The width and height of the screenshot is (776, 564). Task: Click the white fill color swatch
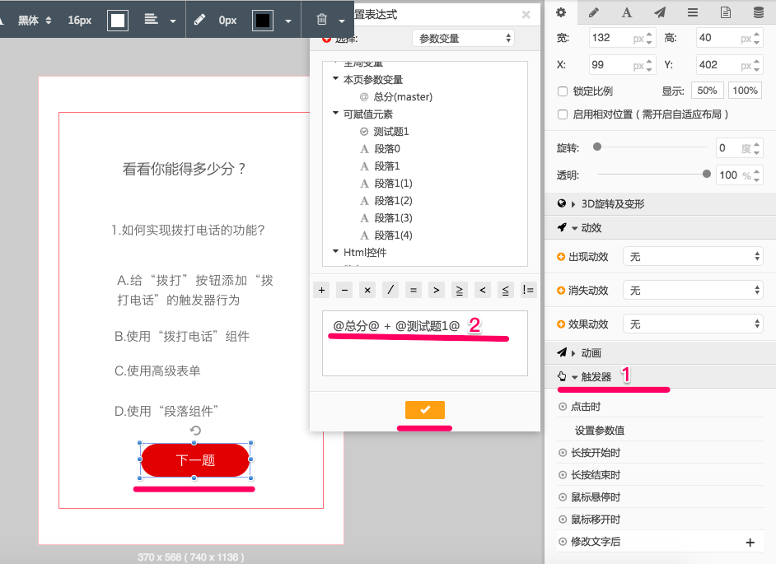click(118, 21)
